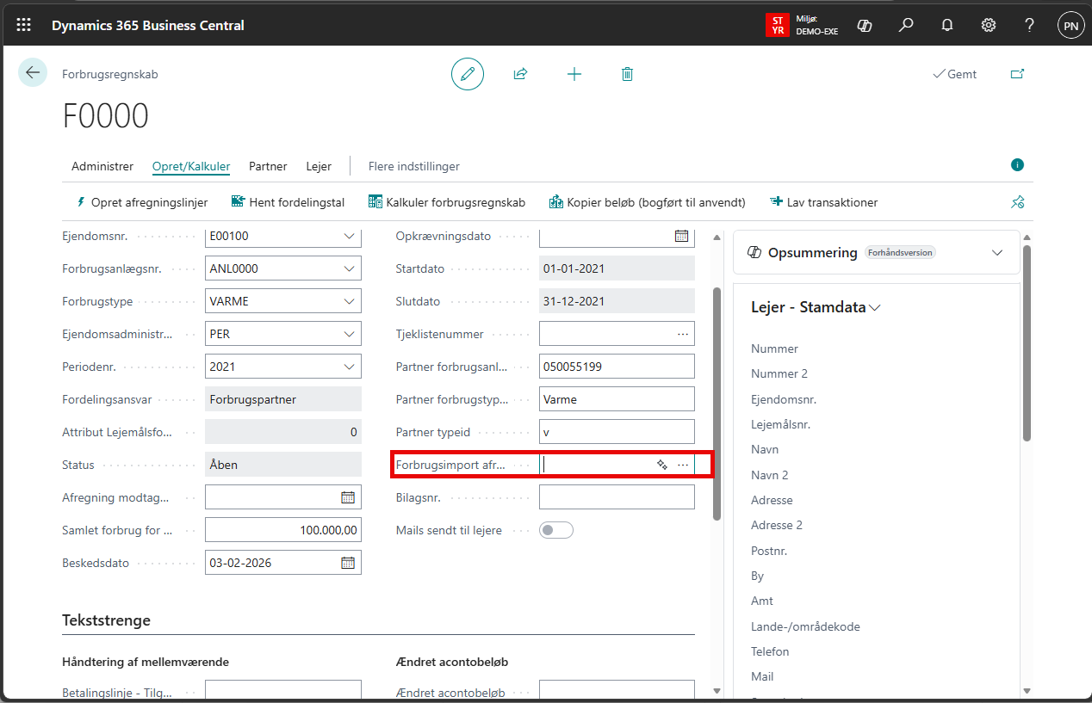
Task: Click the Bilagsnr. input field
Action: point(616,497)
